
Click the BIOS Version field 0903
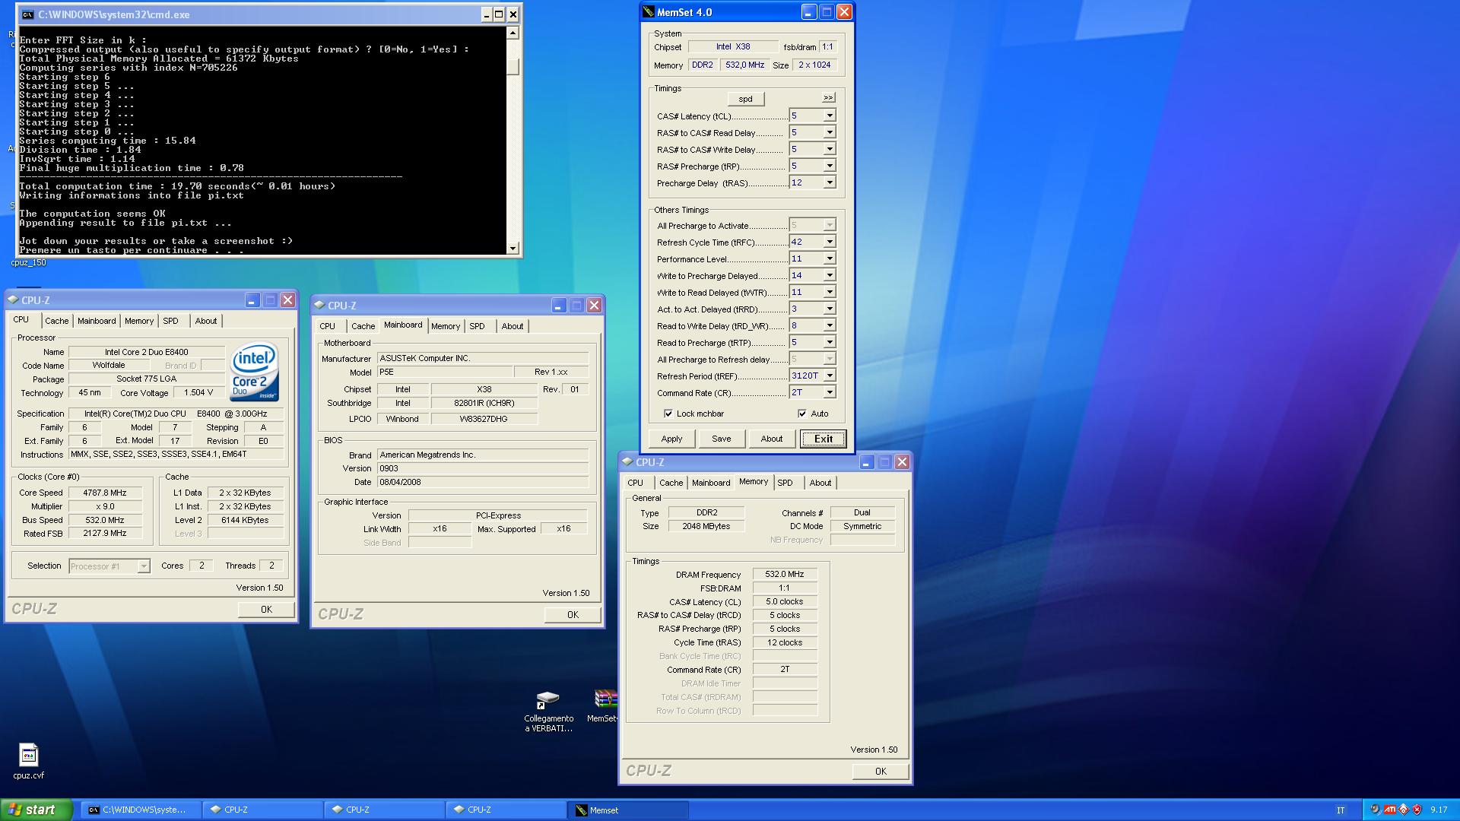483,468
